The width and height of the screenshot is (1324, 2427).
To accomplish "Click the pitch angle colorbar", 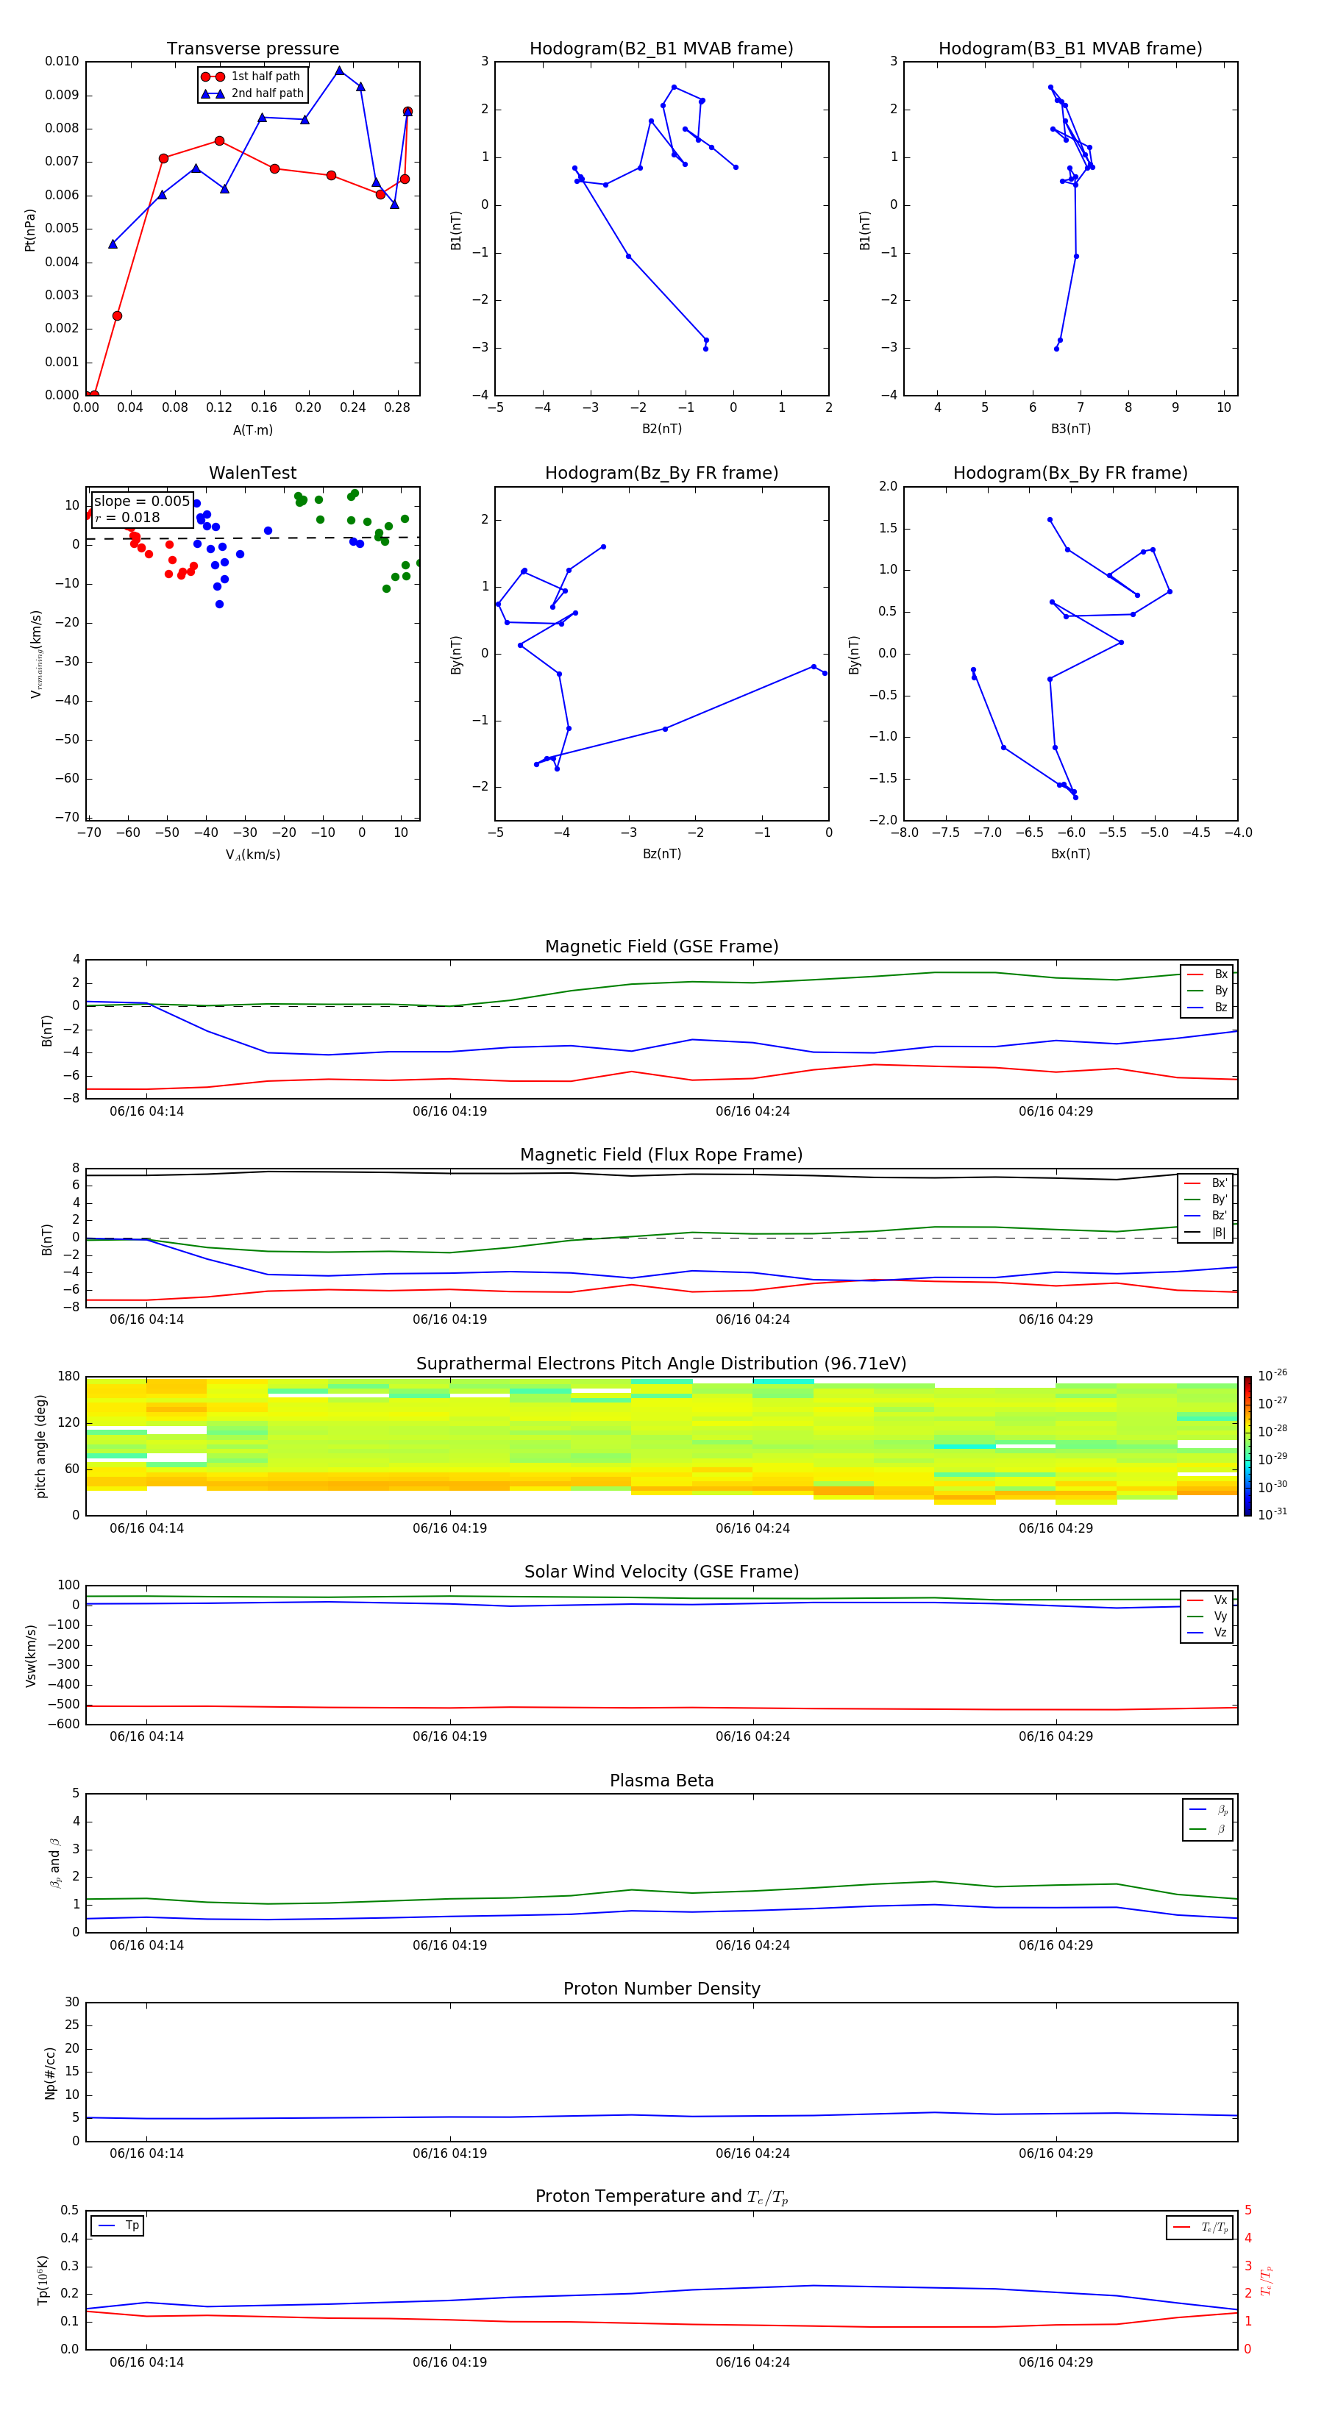I will pos(1247,1446).
